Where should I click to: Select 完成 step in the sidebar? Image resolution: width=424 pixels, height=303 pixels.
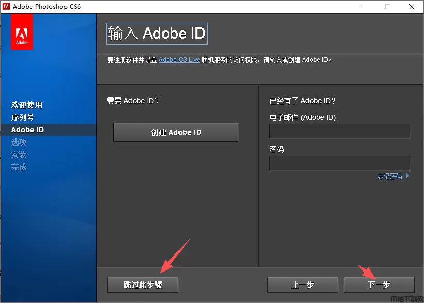point(19,167)
